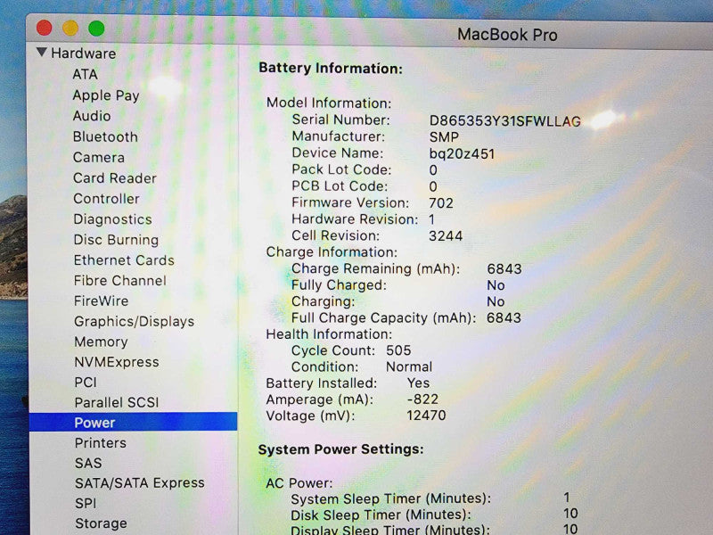Click device name bq20z451
Viewport: 713px width, 535px height.
point(462,153)
